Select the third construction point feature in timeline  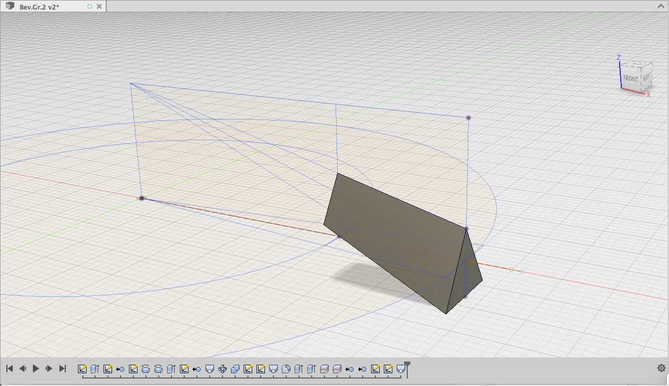coord(350,368)
